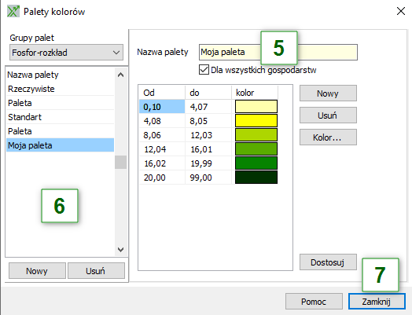Click Usuń button below palette list
This screenshot has width=412, height=315.
96,271
